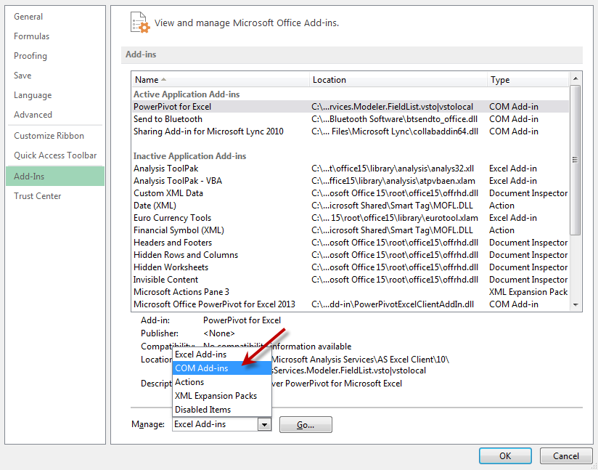This screenshot has height=470, width=598.
Task: Sort add-ins by the Type column header
Action: [528, 80]
